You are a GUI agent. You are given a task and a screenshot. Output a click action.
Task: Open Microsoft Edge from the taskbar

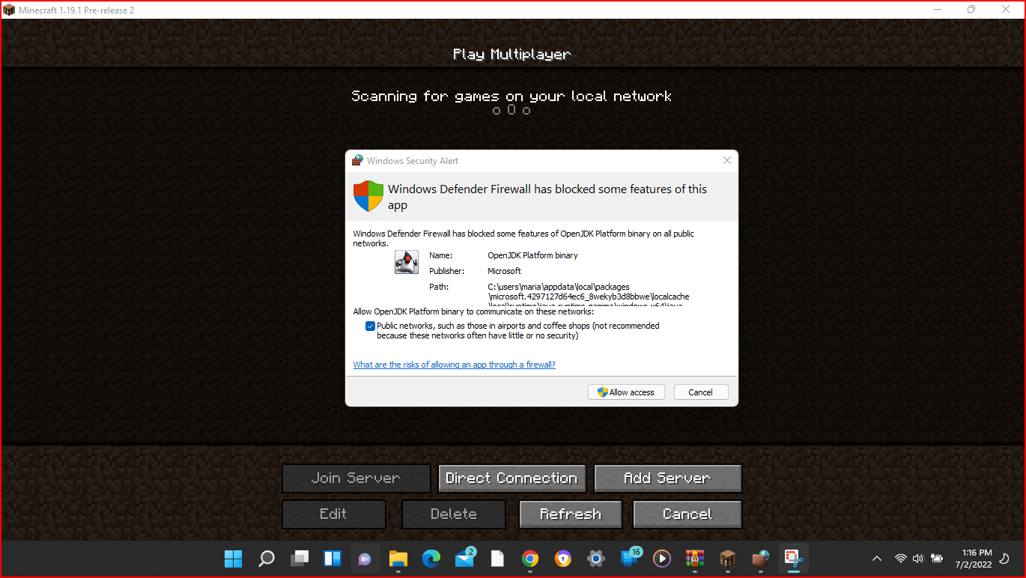pyautogui.click(x=431, y=559)
